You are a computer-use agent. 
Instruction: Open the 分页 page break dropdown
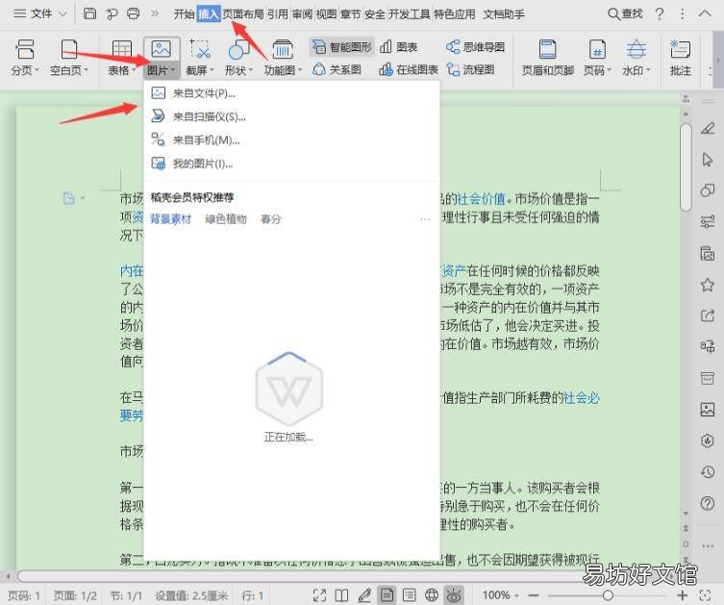(x=25, y=58)
